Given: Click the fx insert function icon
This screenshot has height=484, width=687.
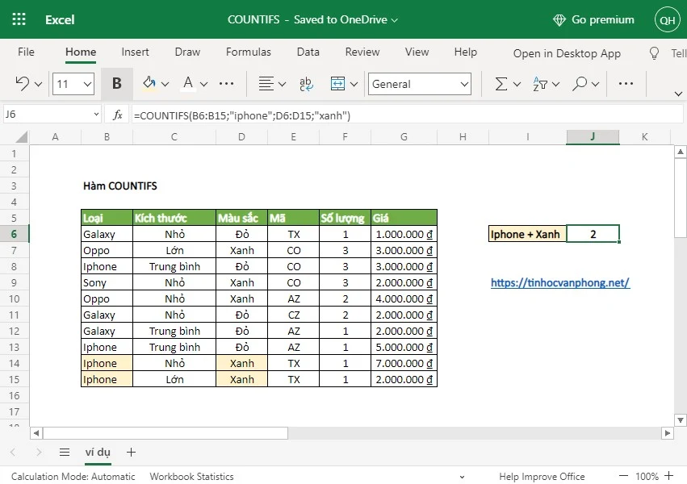Looking at the screenshot, I should coord(117,115).
